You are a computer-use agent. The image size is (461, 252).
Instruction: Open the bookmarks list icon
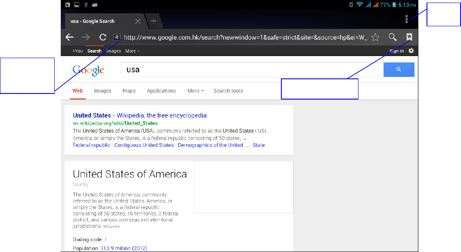pos(409,37)
